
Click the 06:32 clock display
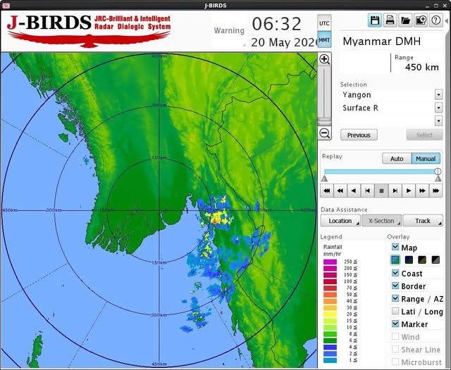pyautogui.click(x=277, y=23)
